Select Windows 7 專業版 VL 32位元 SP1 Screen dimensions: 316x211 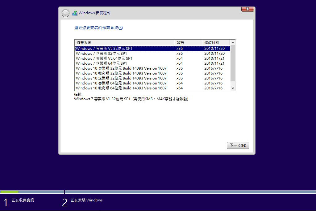pyautogui.click(x=152, y=49)
